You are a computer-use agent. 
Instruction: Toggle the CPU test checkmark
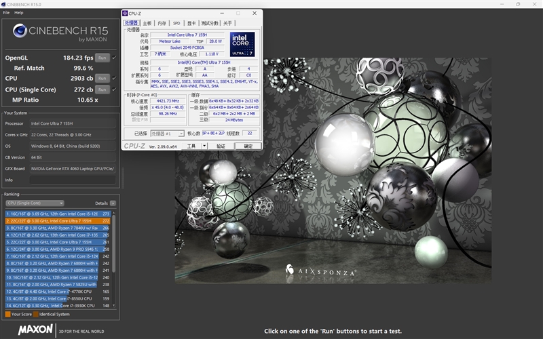[x=114, y=78]
